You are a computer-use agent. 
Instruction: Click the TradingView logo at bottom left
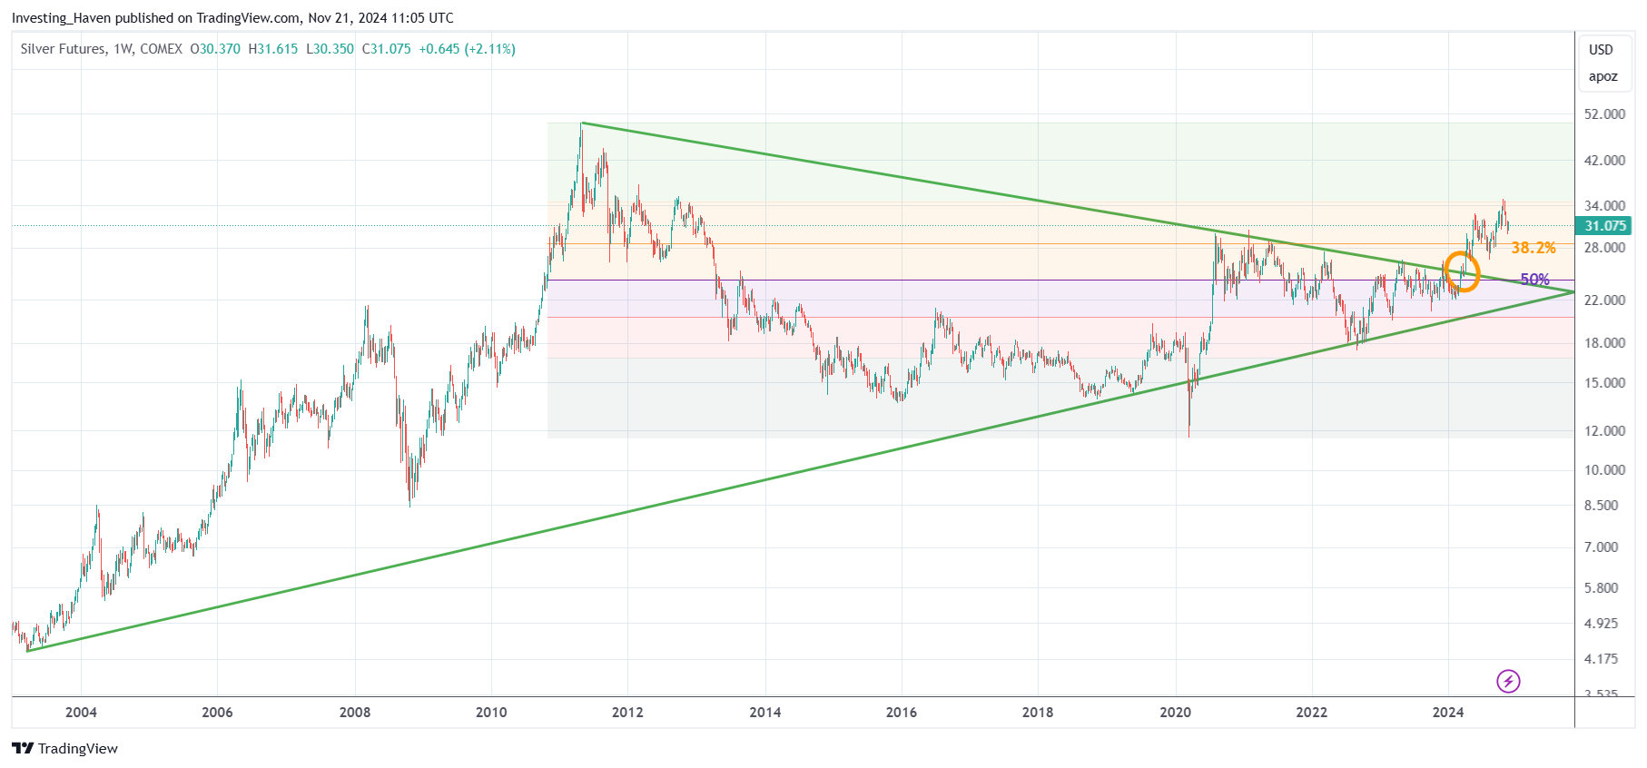[x=64, y=748]
